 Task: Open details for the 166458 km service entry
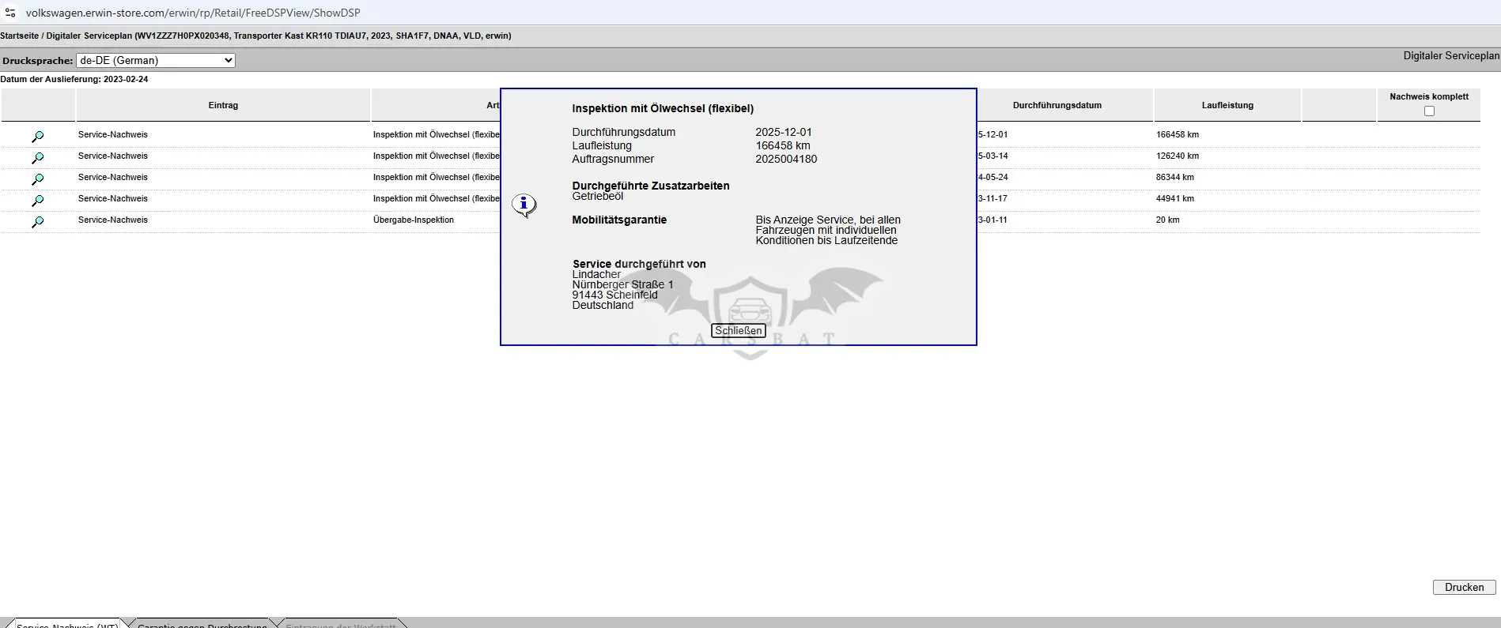[37, 137]
